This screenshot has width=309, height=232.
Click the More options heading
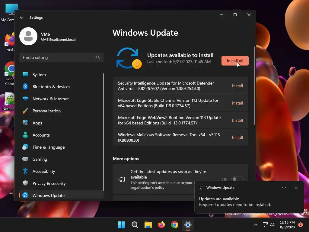[x=126, y=159]
